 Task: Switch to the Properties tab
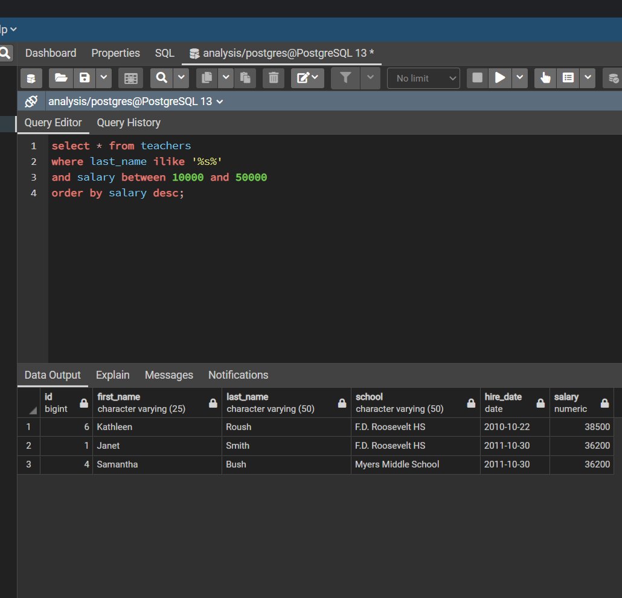[115, 53]
